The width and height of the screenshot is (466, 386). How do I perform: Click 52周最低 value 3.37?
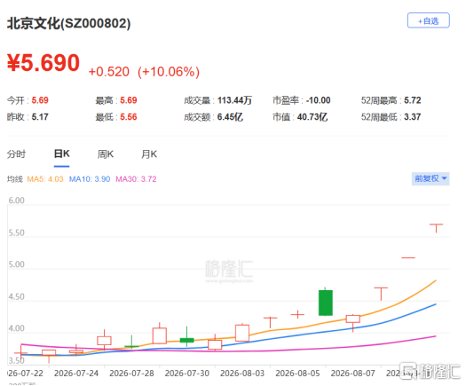(412, 117)
